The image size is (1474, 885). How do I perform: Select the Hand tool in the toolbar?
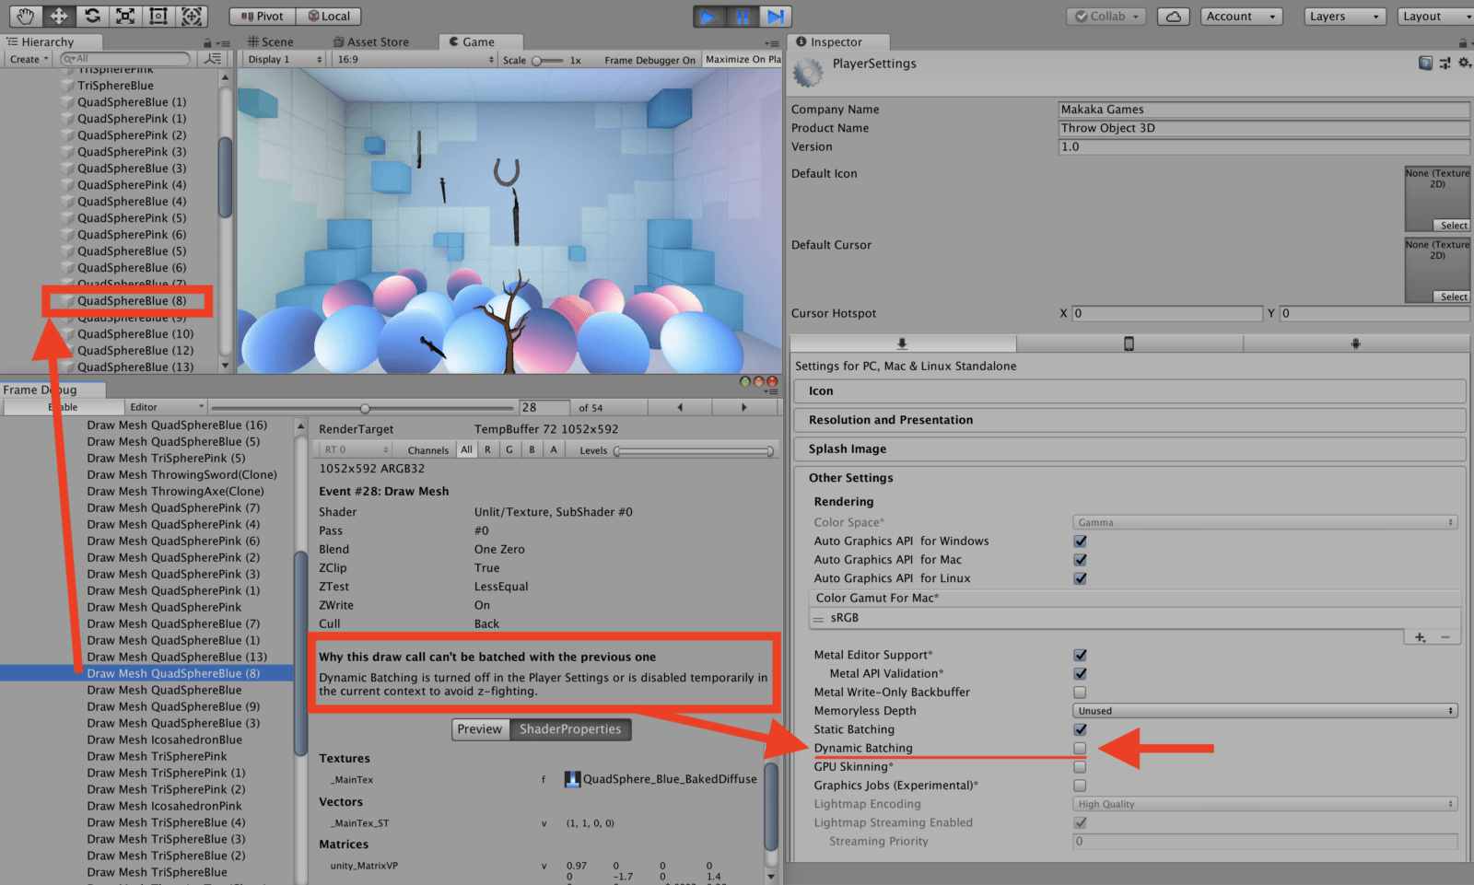pos(25,16)
